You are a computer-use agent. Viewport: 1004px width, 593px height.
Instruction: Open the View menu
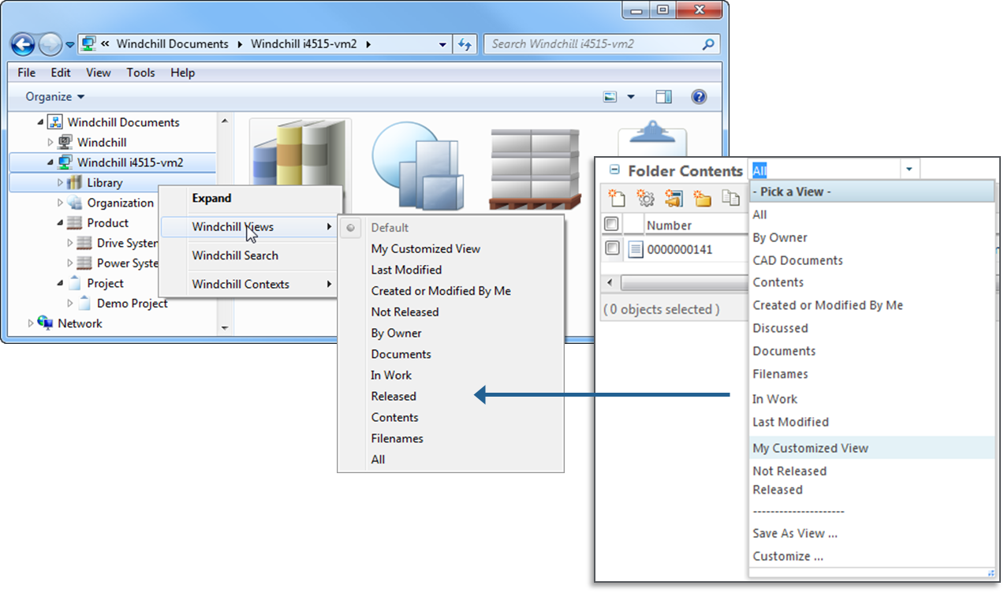click(x=99, y=73)
